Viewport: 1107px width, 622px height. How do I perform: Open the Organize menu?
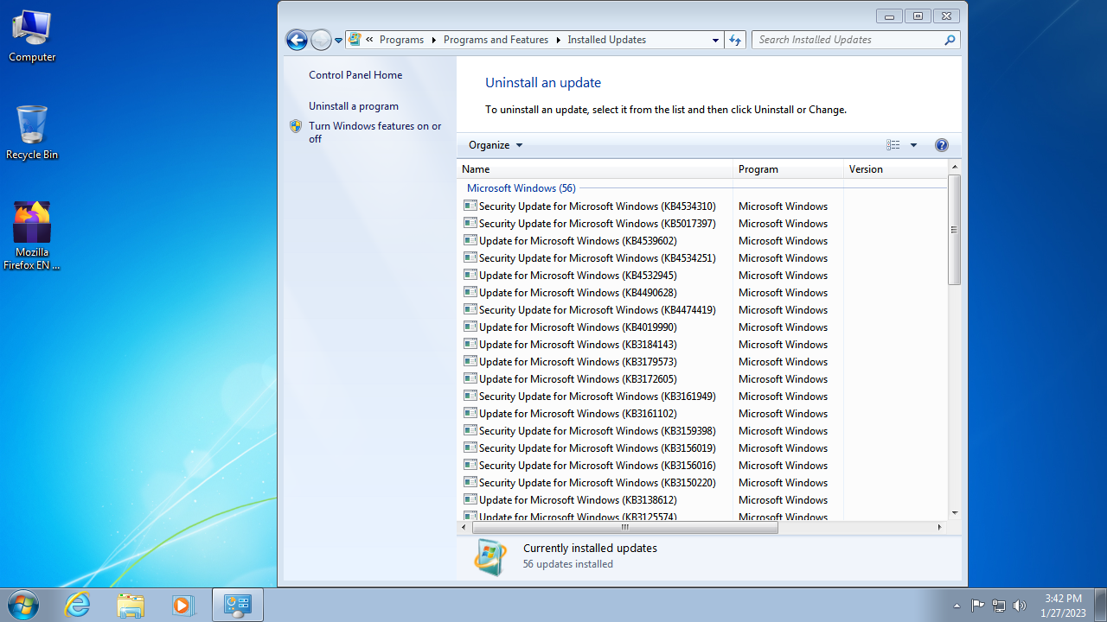tap(496, 145)
